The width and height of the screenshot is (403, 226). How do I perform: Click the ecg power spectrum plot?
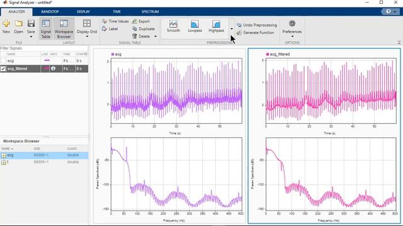click(176, 174)
